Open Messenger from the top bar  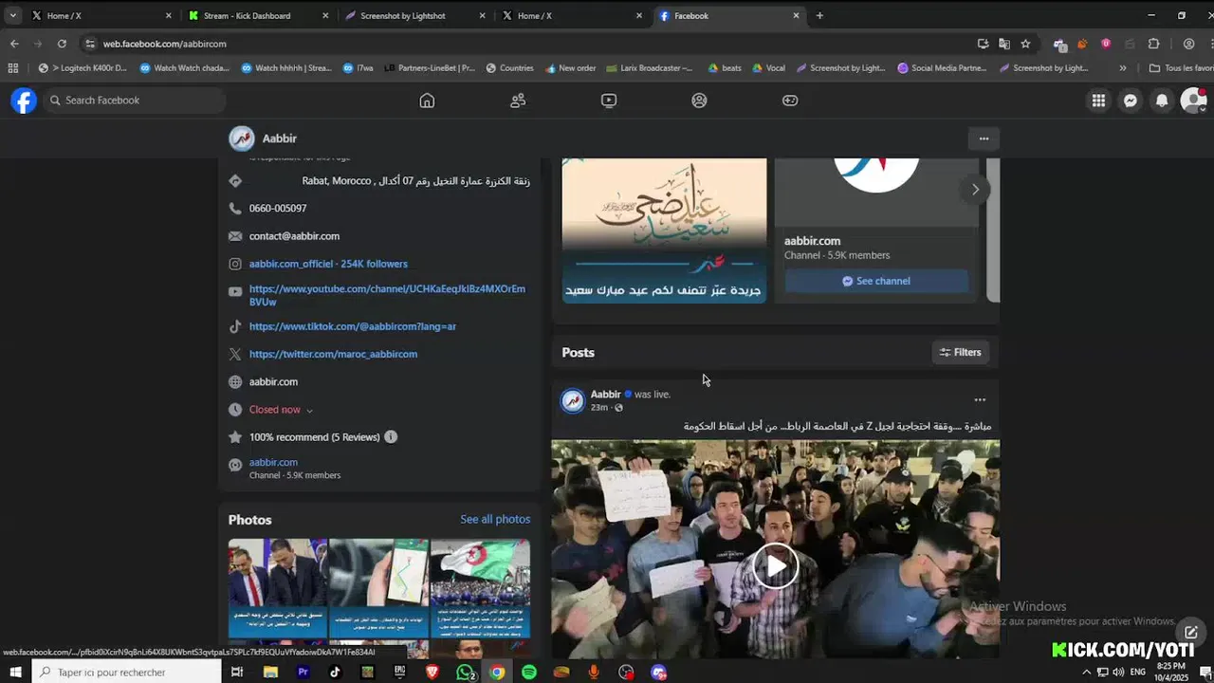(1131, 101)
